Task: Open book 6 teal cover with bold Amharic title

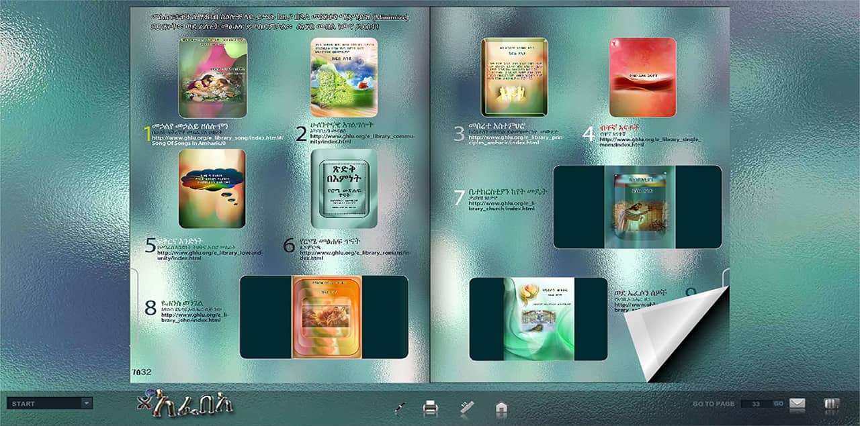Action: coord(345,189)
